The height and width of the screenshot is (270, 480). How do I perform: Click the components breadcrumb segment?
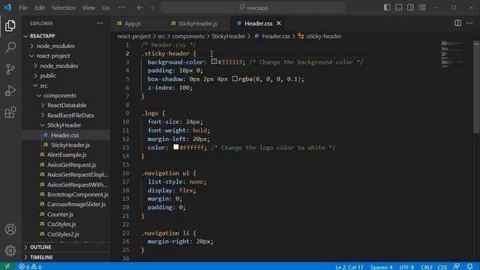point(188,37)
